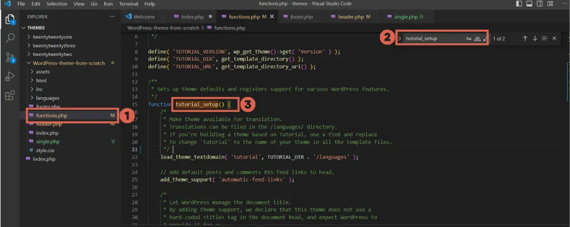
Task: Open single.php in the explorer tree
Action: click(48, 141)
